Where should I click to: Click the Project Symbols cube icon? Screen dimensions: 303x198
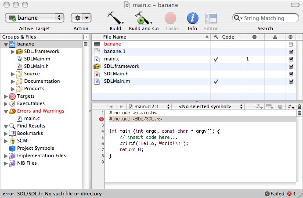pyautogui.click(x=12, y=148)
